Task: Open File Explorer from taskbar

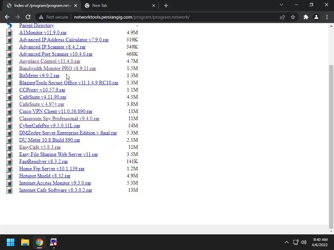Action: coord(25,242)
